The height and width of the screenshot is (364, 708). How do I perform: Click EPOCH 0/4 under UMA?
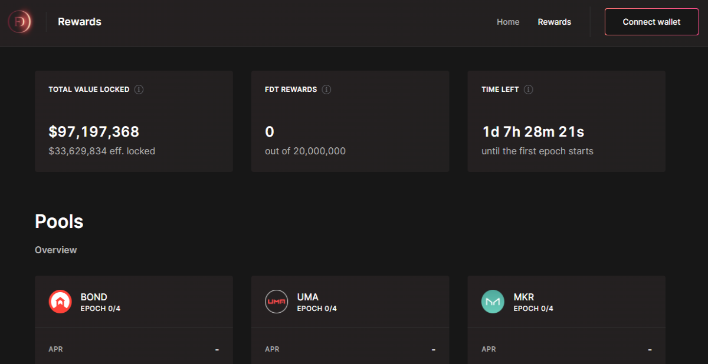pyautogui.click(x=317, y=308)
